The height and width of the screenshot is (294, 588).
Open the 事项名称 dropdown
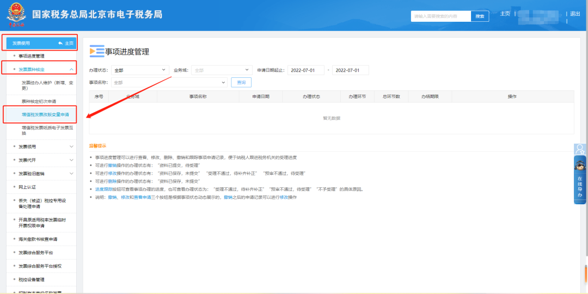[169, 82]
